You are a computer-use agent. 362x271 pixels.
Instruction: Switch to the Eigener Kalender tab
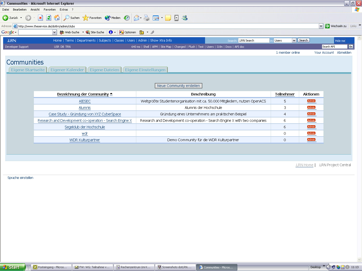[x=67, y=70]
